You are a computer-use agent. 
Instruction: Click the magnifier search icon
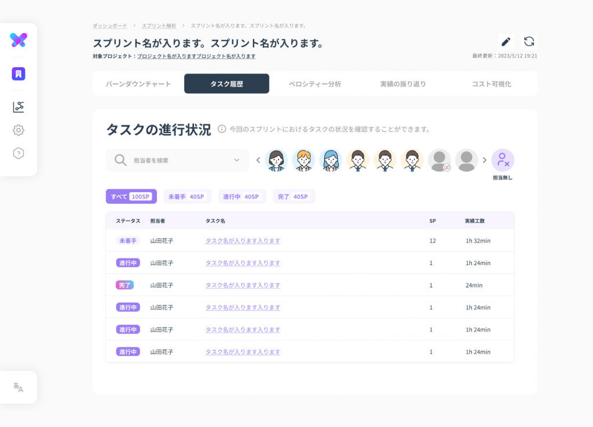tap(120, 160)
